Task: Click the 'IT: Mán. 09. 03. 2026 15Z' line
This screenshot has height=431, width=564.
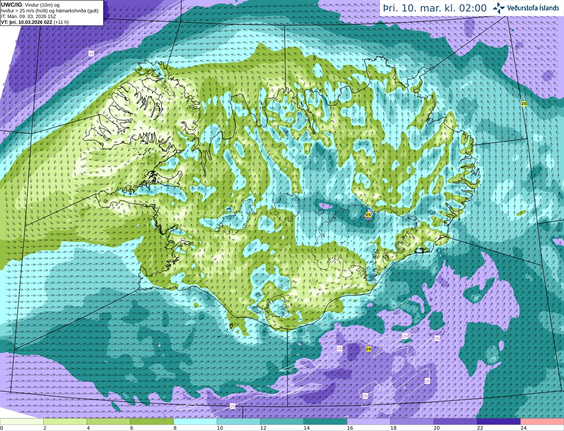Action: tap(29, 16)
